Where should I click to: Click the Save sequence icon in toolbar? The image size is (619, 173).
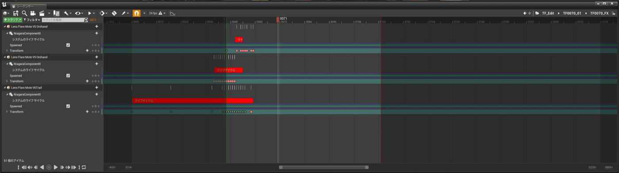[x=15, y=13]
